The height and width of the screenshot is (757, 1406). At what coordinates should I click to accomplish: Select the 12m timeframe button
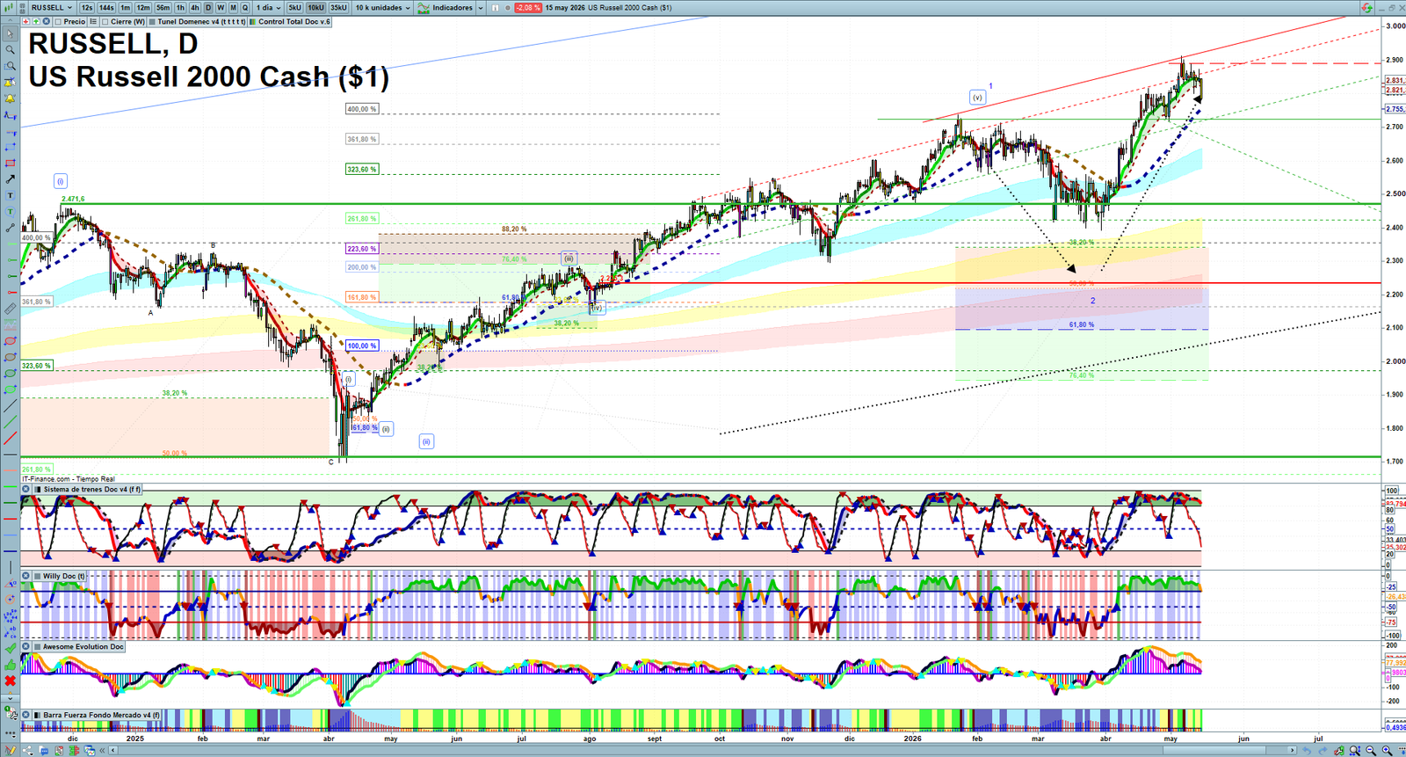(x=143, y=8)
